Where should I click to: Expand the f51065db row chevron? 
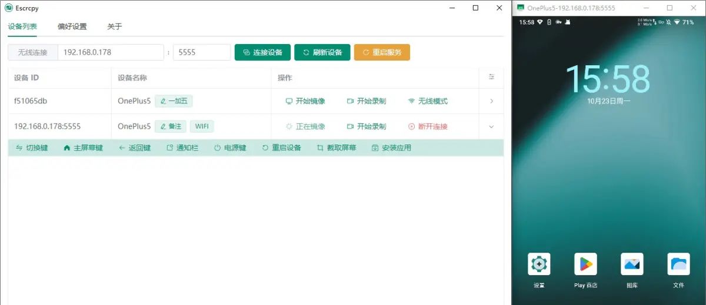click(x=492, y=101)
